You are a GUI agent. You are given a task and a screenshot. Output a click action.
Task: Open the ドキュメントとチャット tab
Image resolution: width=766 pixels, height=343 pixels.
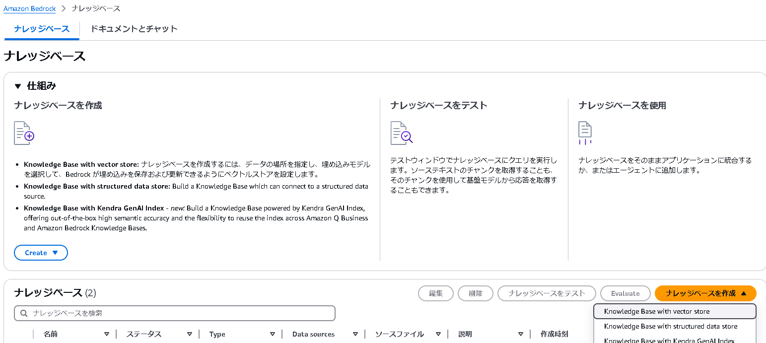point(134,29)
